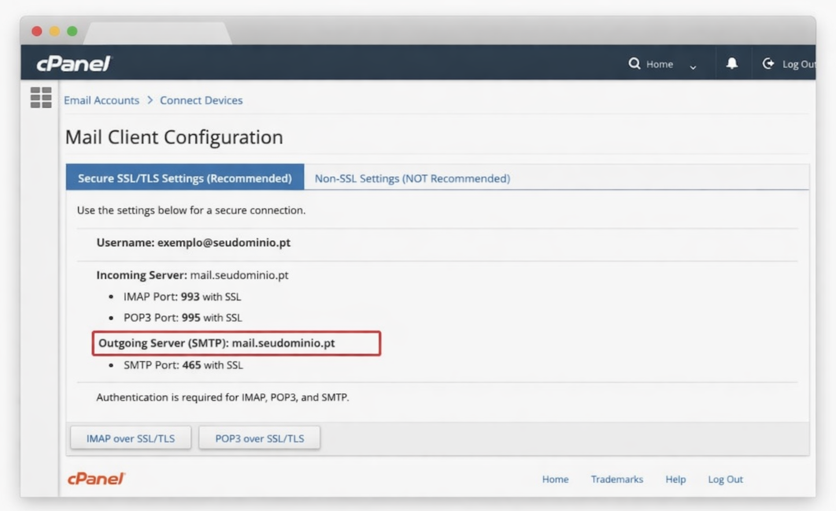836x511 pixels.
Task: Click the cPanel logo in the header
Action: pyautogui.click(x=73, y=64)
